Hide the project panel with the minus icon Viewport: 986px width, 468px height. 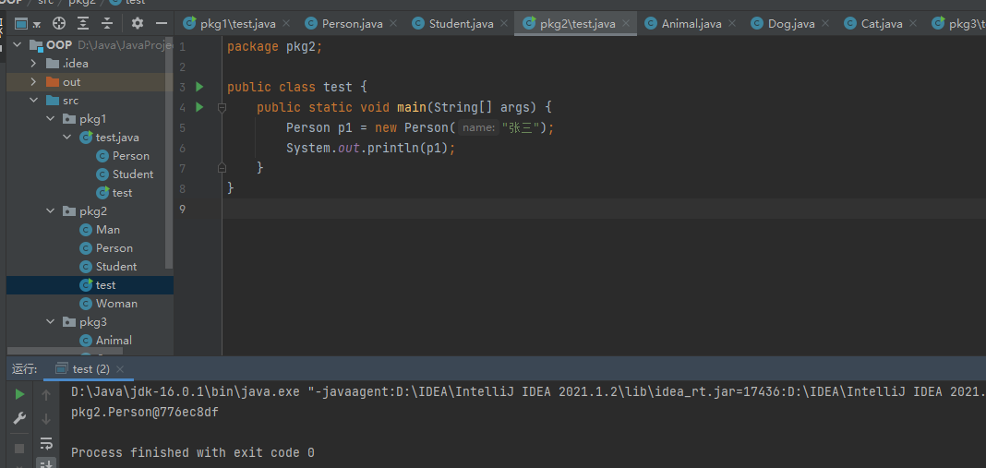pyautogui.click(x=162, y=24)
